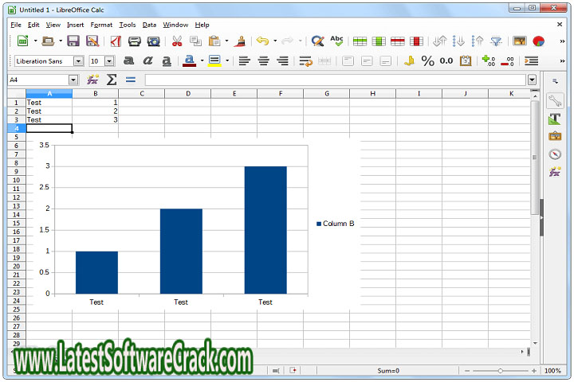Toggle bold text formatting
This screenshot has width=574, height=382.
coord(128,60)
